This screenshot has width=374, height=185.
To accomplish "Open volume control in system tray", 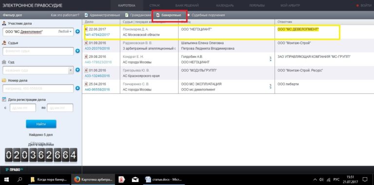I will [x=321, y=180].
